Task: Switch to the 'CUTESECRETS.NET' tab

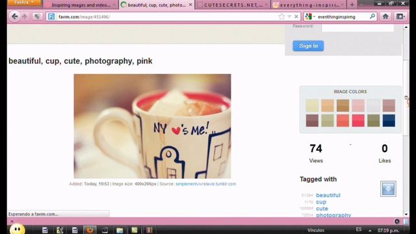Action: pyautogui.click(x=233, y=5)
